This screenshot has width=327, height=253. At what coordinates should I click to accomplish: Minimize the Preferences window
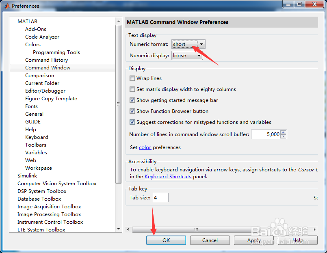(288, 4)
